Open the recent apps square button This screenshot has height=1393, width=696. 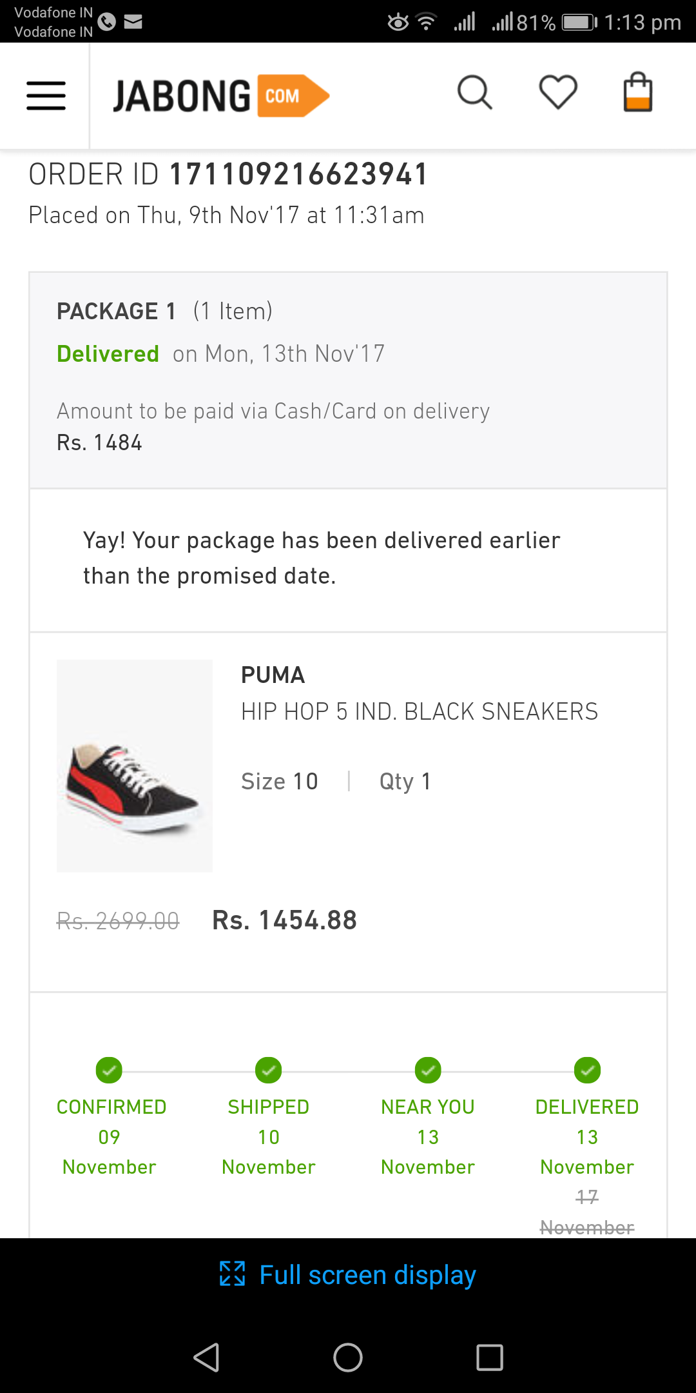pos(489,1358)
